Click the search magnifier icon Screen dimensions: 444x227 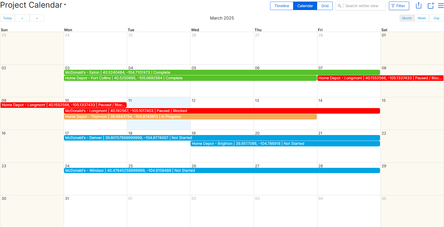[339, 6]
